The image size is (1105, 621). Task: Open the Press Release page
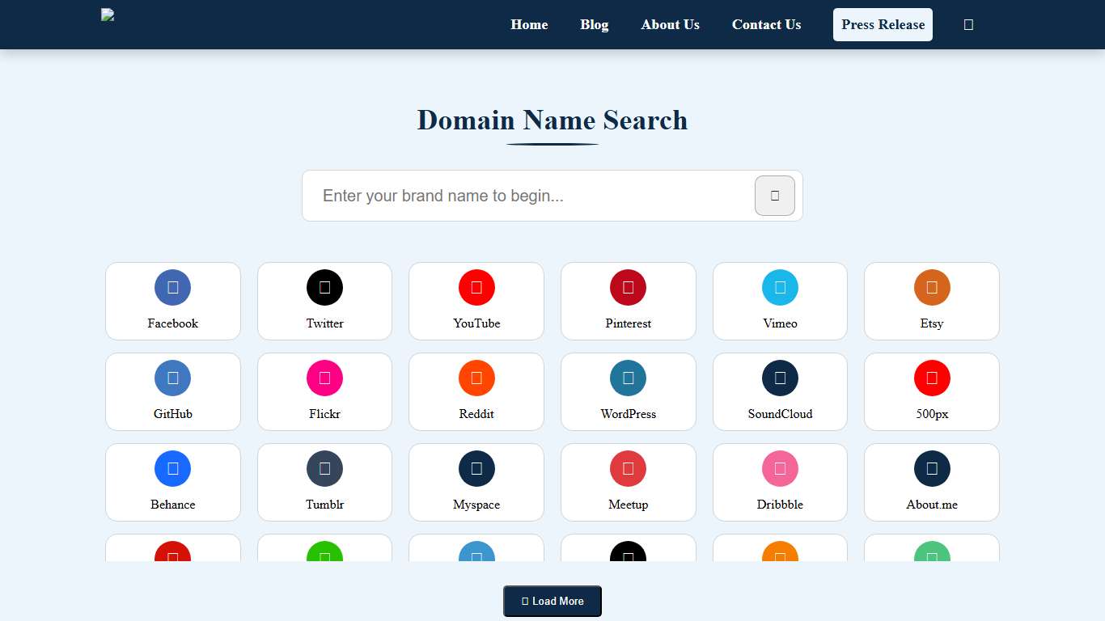883,24
